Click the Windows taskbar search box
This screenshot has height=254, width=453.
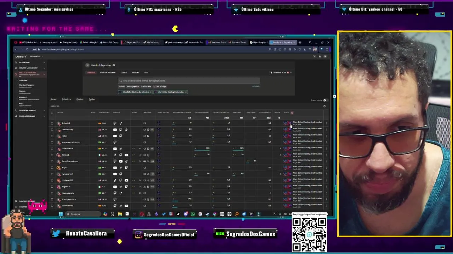pyautogui.click(x=83, y=214)
